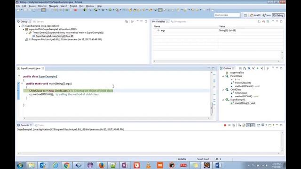Open the Refactor menu
The image size is (301, 169).
[x=42, y=6]
